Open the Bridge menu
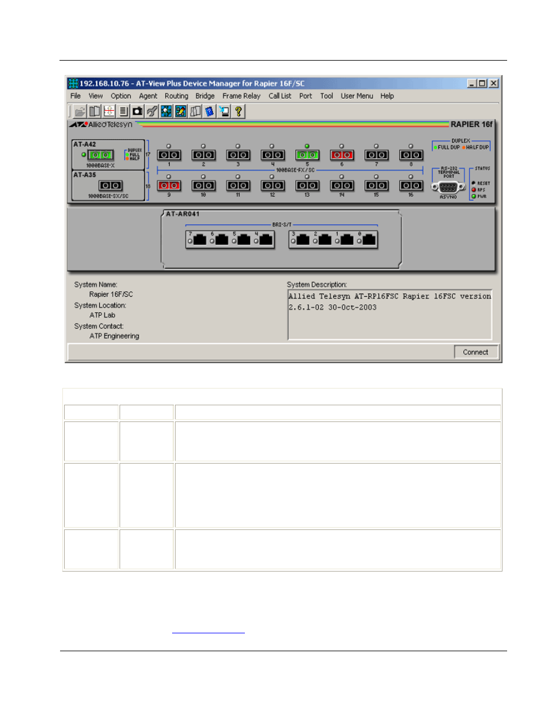Image resolution: width=551 pixels, height=713 pixels. pyautogui.click(x=205, y=96)
